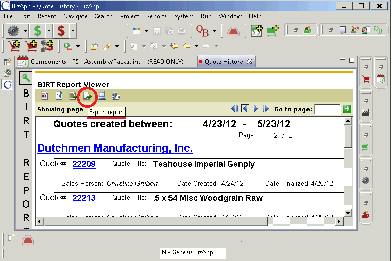The image size is (392, 261).
Task: Click the green people icon in top toolbar
Action: (308, 30)
